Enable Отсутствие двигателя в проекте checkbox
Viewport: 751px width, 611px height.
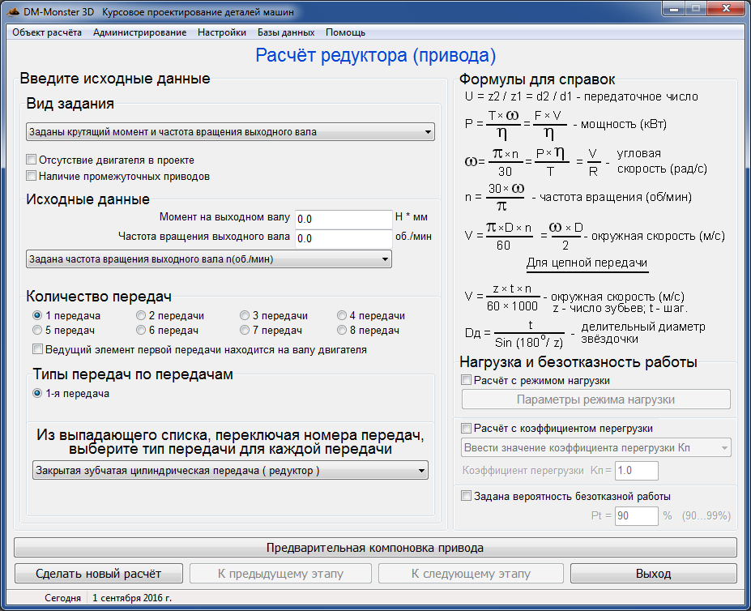pyautogui.click(x=32, y=160)
